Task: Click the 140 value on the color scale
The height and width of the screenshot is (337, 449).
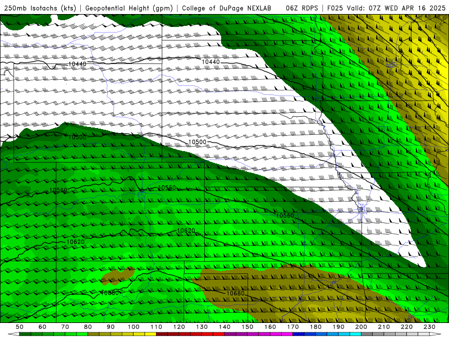Action: tap(225, 327)
